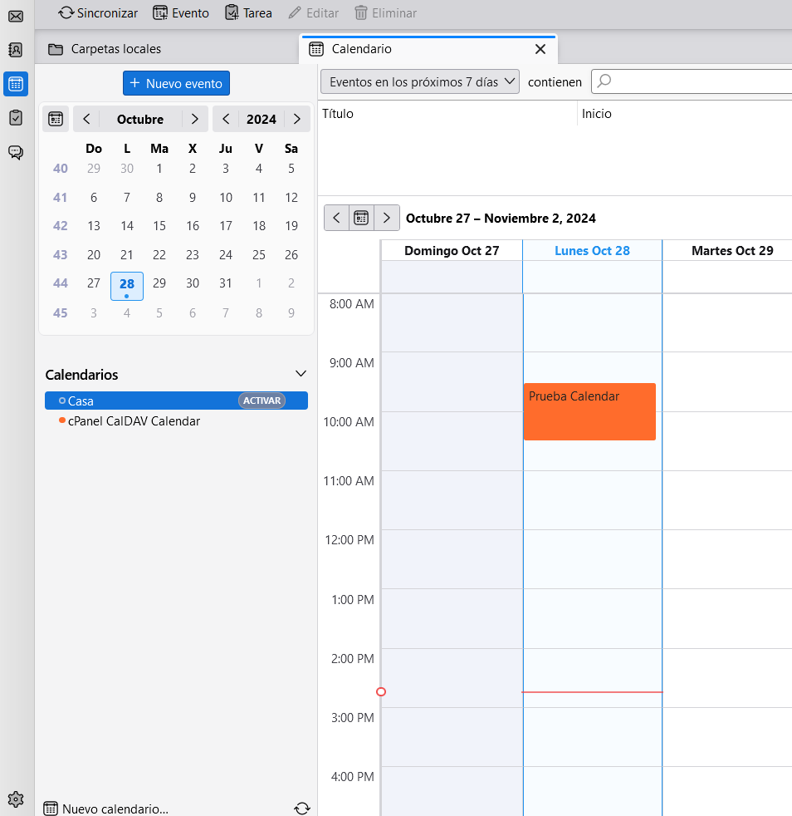Click the Sincronizar toolbar button

(98, 13)
